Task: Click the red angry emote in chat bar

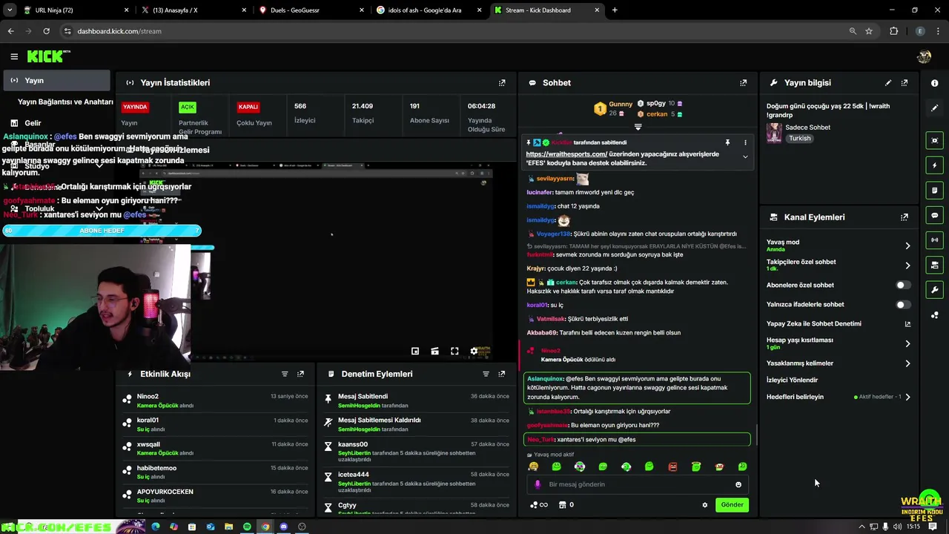Action: tap(672, 467)
